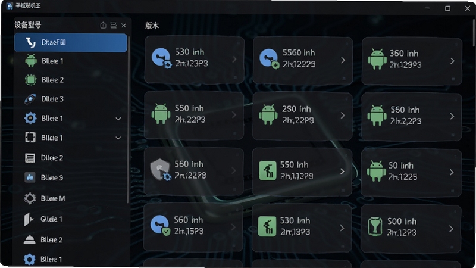This screenshot has height=268, width=476.
Task: Click the green chip icon beside Bllele 2
Action: (31, 80)
